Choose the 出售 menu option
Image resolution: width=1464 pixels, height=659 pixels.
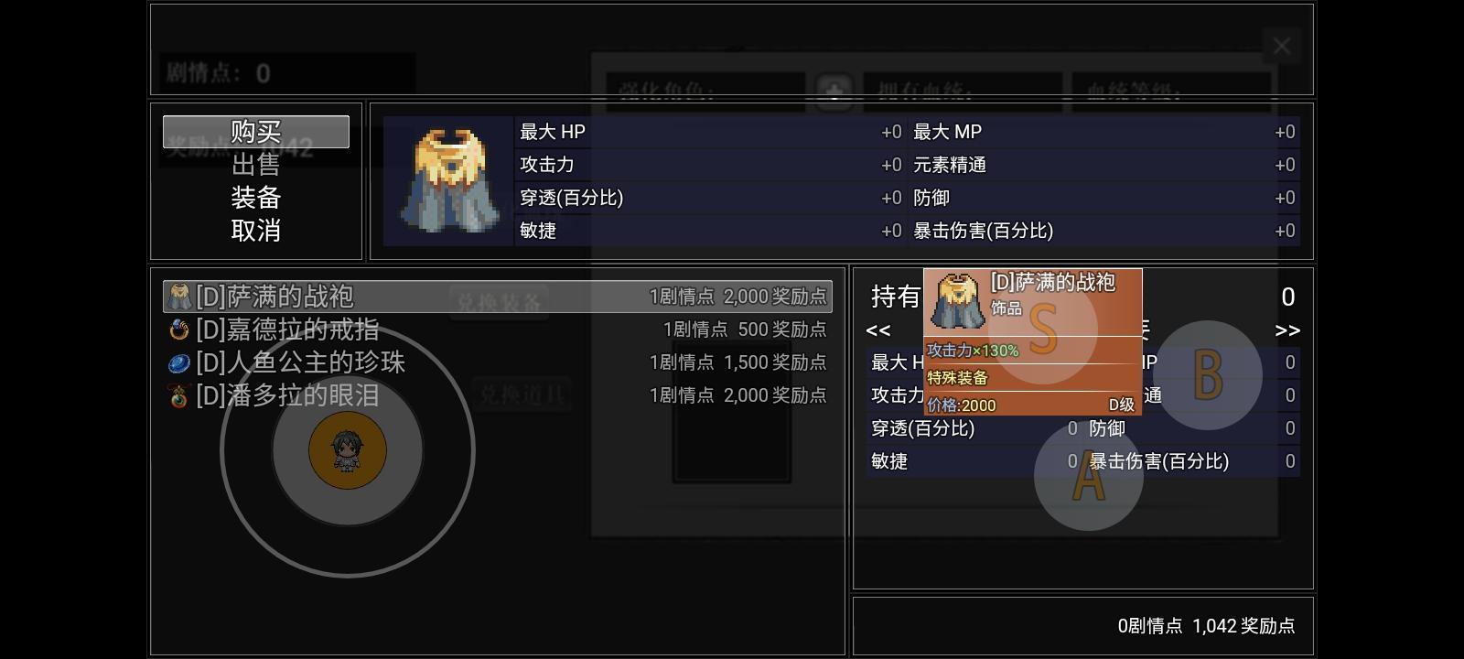(x=256, y=165)
